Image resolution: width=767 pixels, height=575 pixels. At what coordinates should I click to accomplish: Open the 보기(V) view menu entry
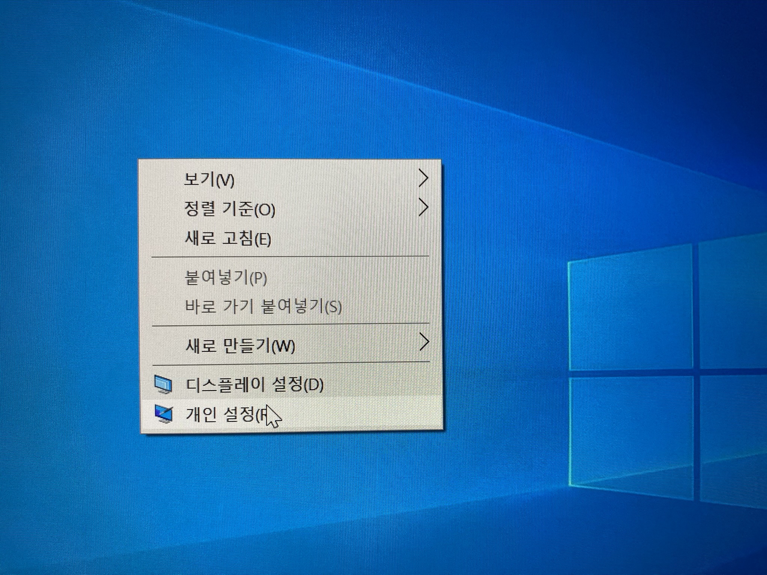pos(209,180)
